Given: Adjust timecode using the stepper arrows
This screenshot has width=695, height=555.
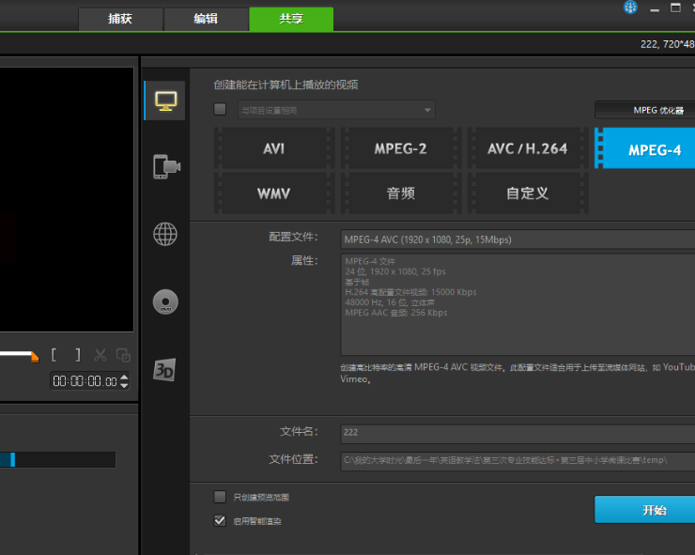Looking at the screenshot, I should (x=124, y=381).
